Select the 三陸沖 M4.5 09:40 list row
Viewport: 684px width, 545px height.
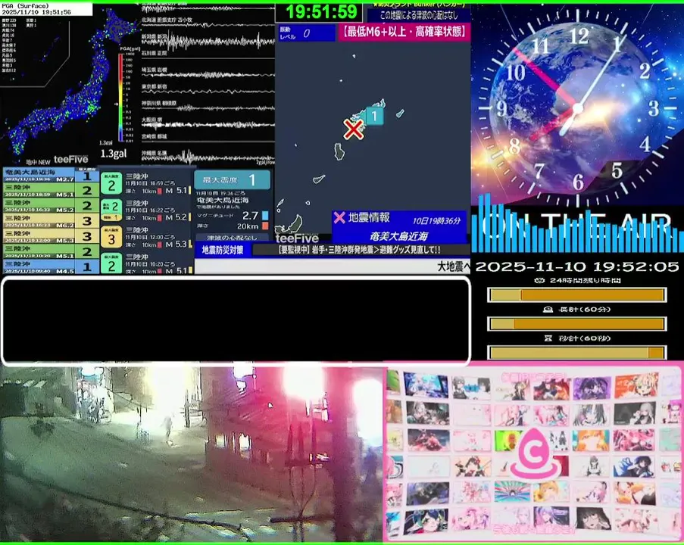click(51, 266)
